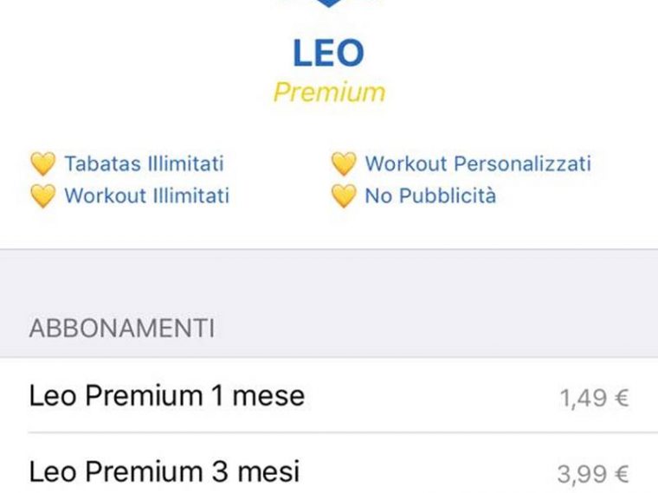Tap the yellow heart beside No Pubblicità
The width and height of the screenshot is (658, 493).
tap(344, 195)
